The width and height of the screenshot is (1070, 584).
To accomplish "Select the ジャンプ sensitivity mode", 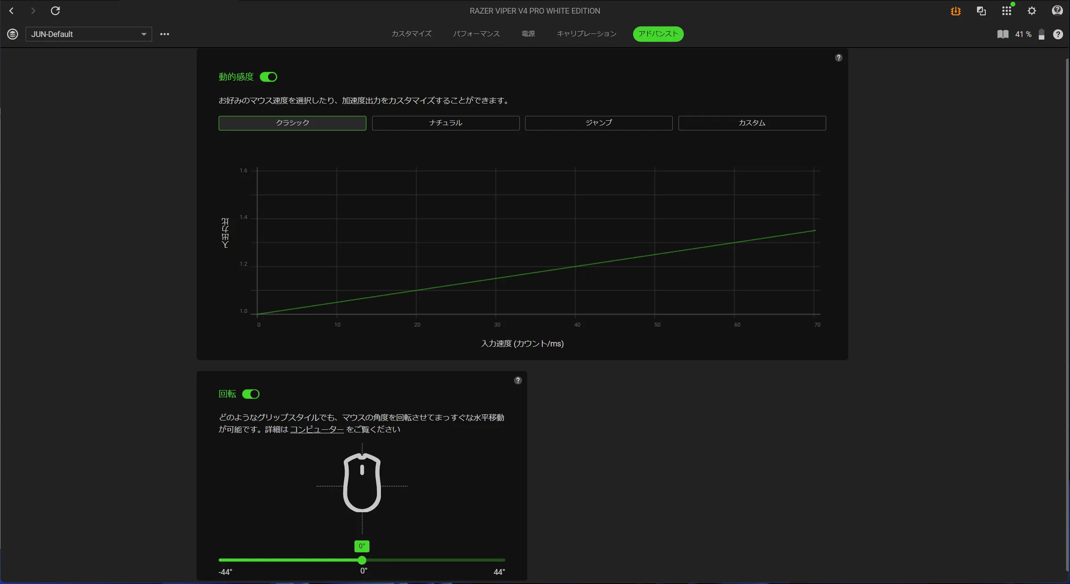I will [x=599, y=123].
